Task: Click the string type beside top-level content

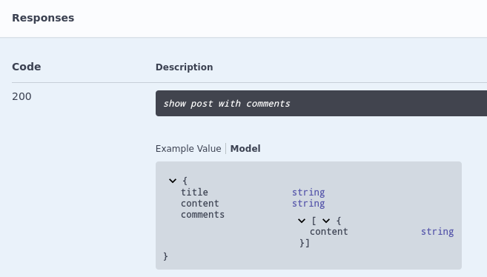Action: [x=308, y=204]
